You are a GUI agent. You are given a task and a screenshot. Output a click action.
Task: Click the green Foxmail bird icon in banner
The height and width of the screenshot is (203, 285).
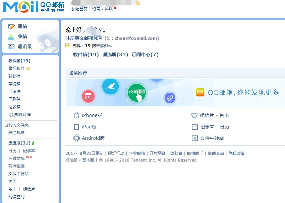[110, 86]
